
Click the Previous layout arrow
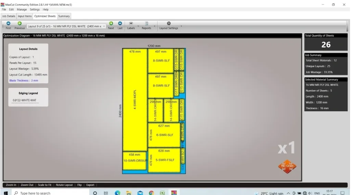point(19,24)
